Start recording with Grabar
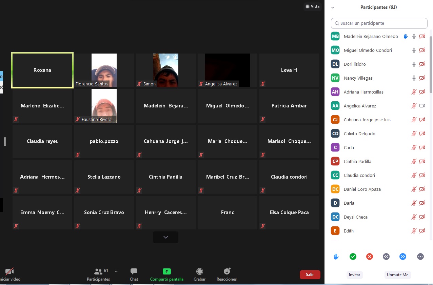Image resolution: width=433 pixels, height=285 pixels. 200,274
